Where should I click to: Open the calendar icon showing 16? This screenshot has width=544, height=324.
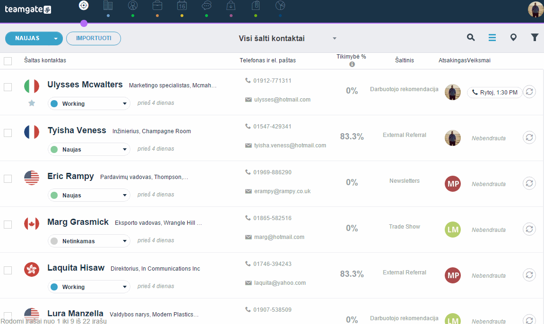[x=182, y=6]
